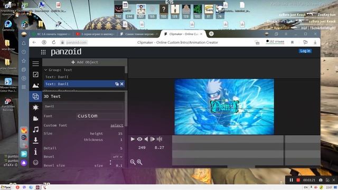Open the Font custom dropdown
Viewport: 338px width, 190px height.
100,116
